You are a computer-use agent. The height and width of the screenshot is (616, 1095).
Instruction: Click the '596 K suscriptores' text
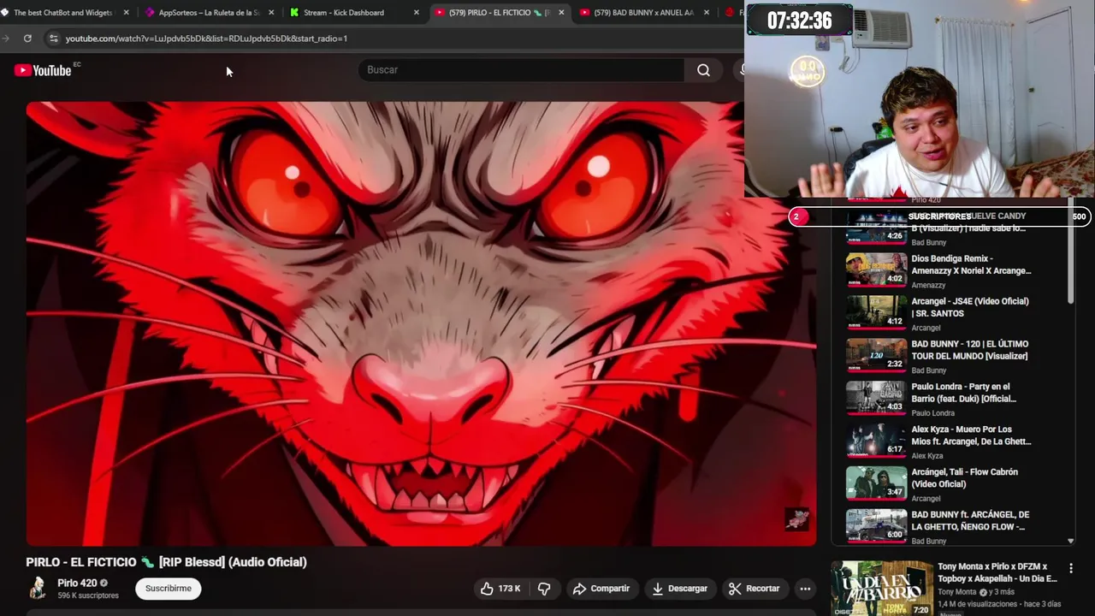(88, 595)
